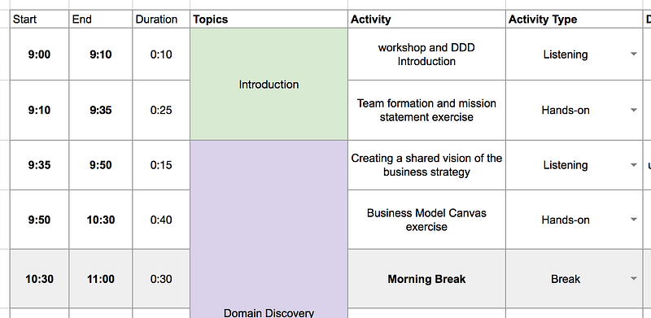651x318 pixels.
Task: Open Break dropdown arrow for Morning Break row
Action: pos(633,279)
